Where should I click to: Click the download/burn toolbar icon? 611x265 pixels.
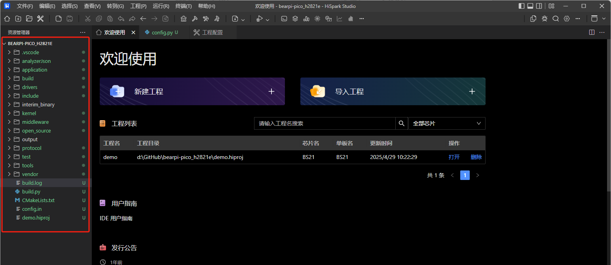pos(235,19)
